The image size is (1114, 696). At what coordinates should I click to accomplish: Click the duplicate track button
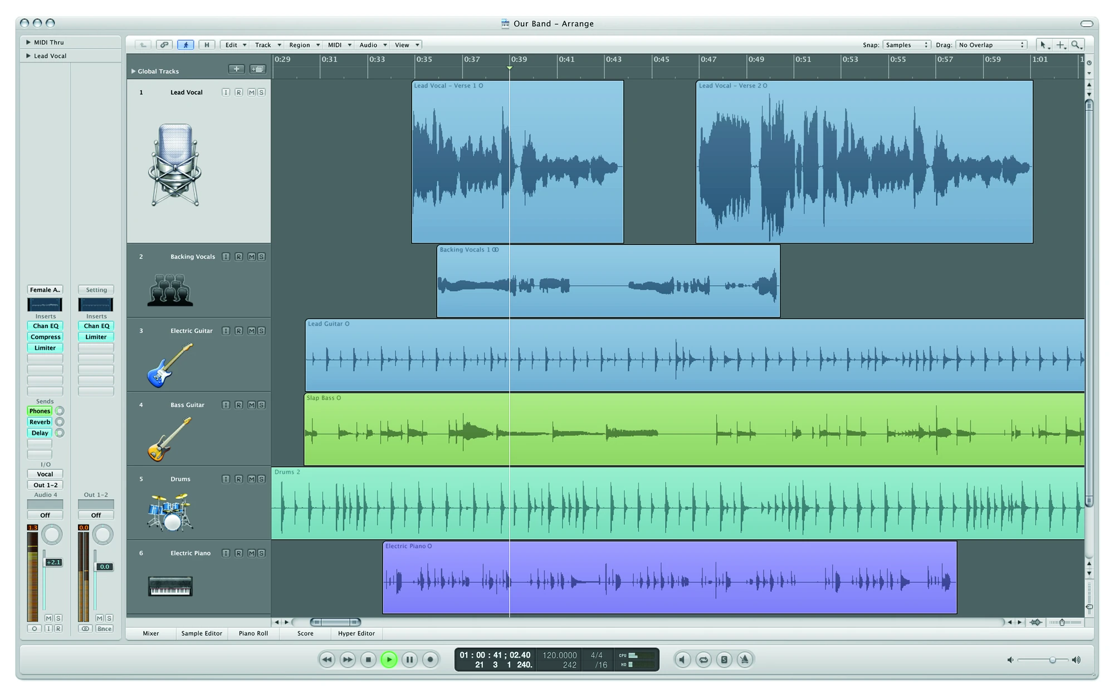click(258, 69)
